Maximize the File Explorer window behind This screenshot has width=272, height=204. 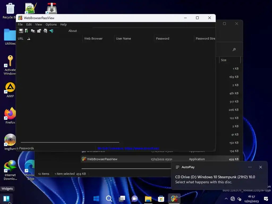[x=224, y=24]
